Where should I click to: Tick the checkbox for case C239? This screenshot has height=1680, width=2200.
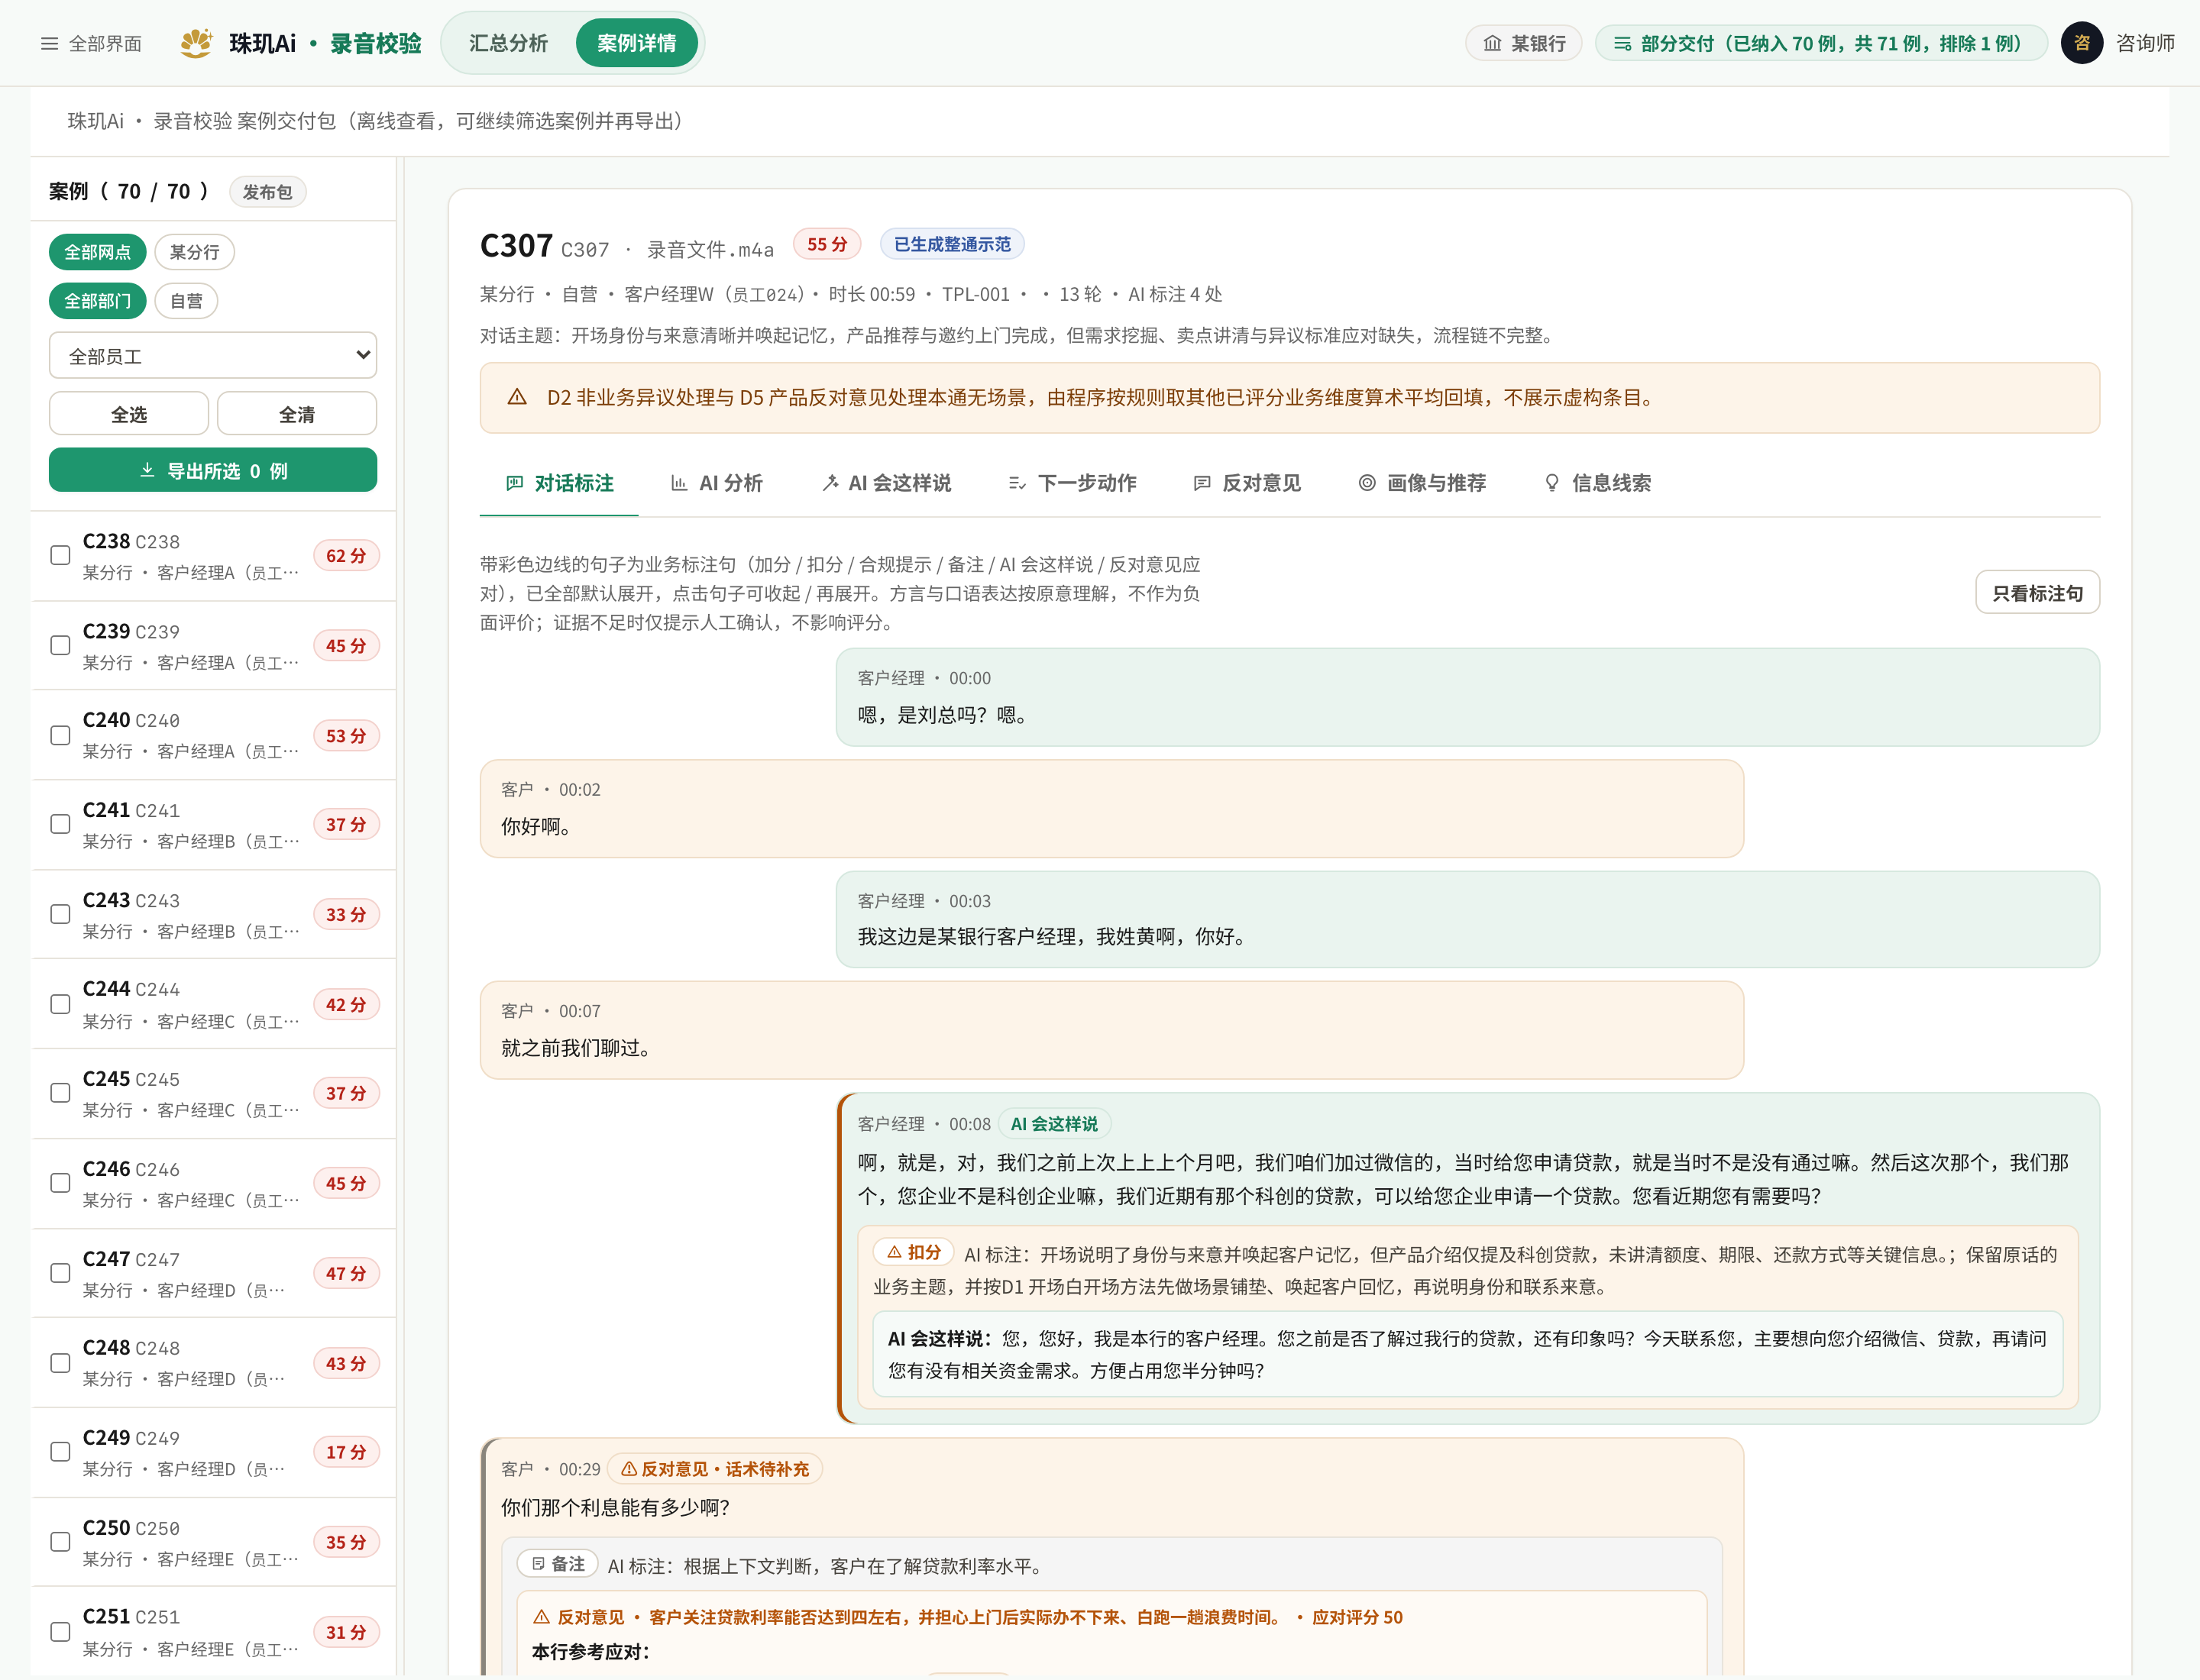[x=60, y=645]
